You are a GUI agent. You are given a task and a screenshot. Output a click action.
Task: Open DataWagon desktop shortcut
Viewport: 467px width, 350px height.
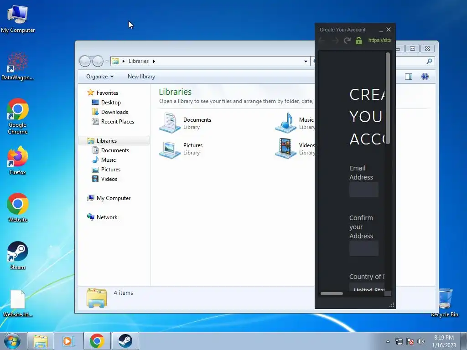(x=18, y=66)
